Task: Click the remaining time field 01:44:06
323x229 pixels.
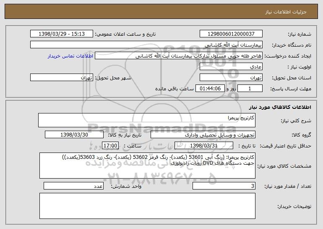Action: (x=210, y=89)
